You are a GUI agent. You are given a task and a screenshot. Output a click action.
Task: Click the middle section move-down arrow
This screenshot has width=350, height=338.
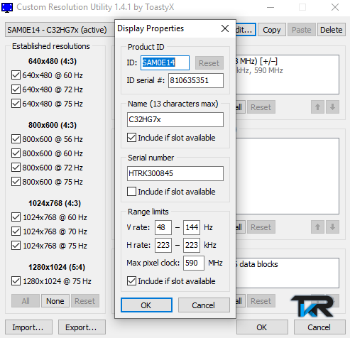[332, 227]
